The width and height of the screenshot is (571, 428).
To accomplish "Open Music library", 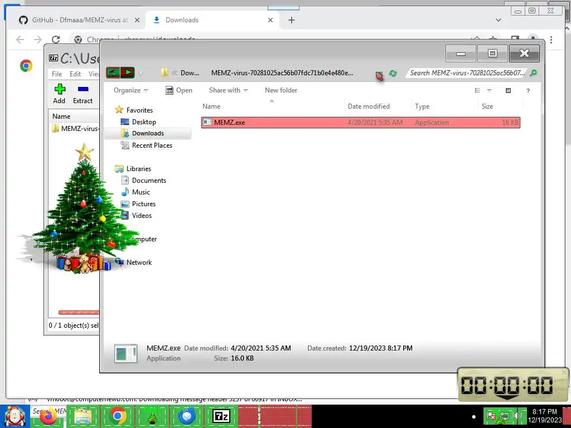I will (x=135, y=192).
